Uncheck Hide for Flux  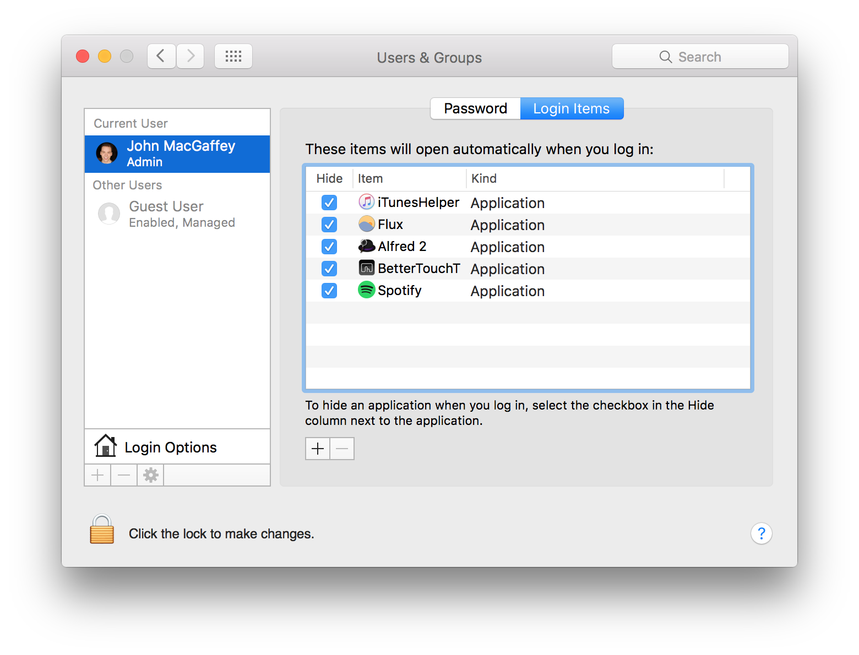(329, 225)
